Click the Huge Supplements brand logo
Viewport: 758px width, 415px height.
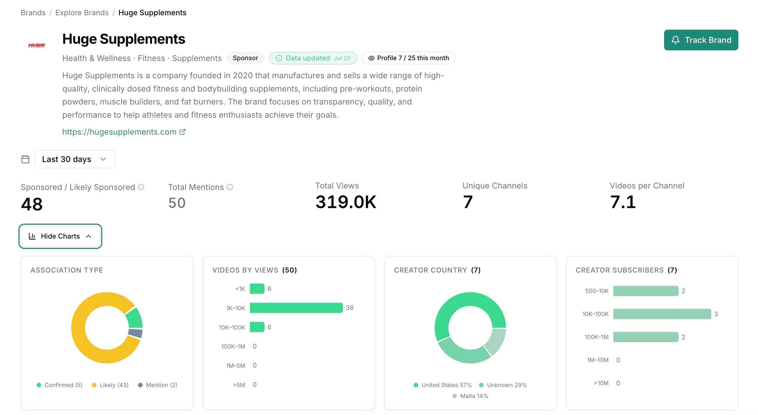tap(37, 45)
